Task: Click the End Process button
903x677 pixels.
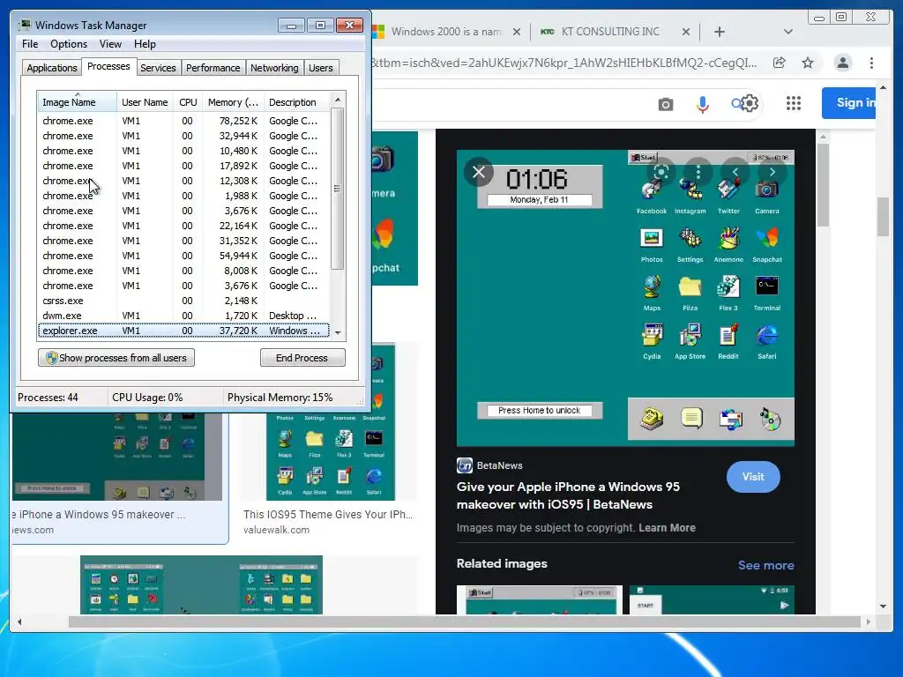Action: [302, 358]
